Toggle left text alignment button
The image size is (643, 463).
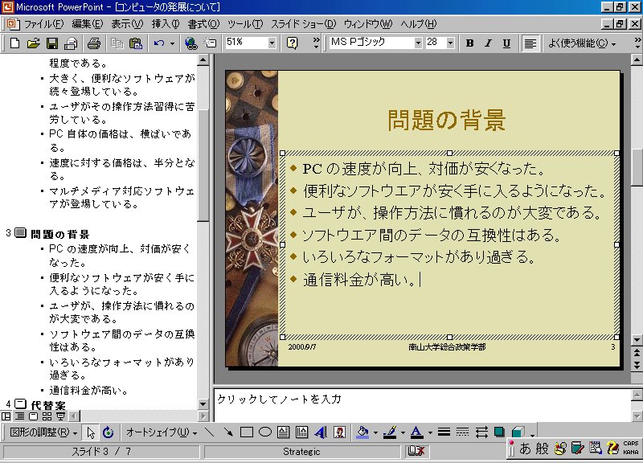coord(530,43)
